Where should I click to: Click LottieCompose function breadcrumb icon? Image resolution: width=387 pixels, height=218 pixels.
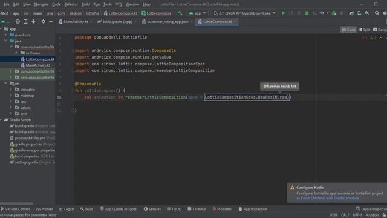click(x=144, y=13)
